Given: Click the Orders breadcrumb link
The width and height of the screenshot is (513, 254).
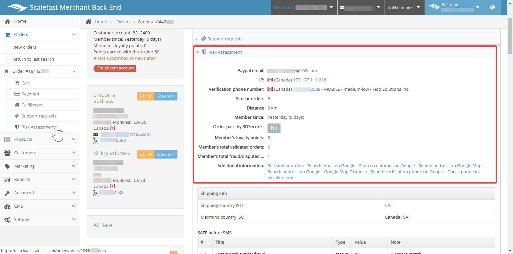Looking at the screenshot, I should pos(123,22).
